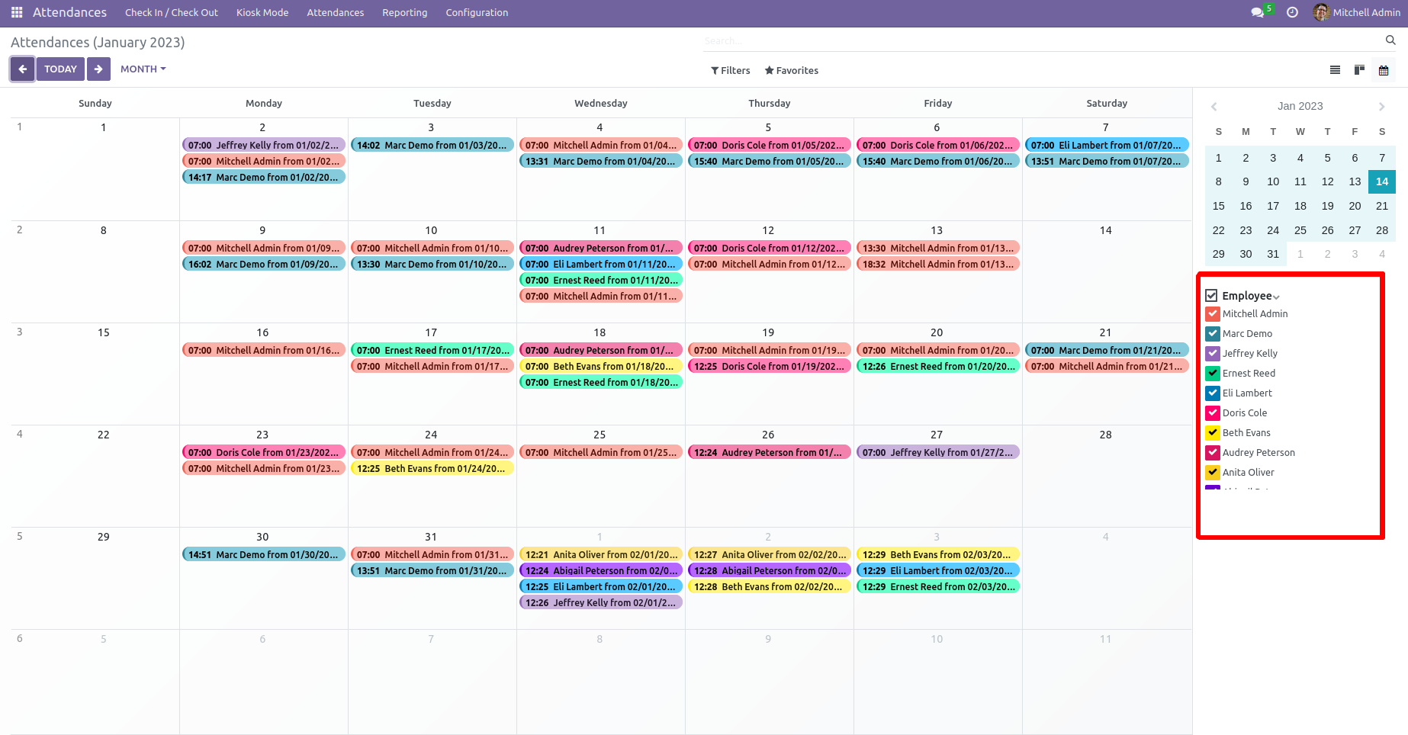Uncheck Audrey Peterson employee filter
This screenshot has height=735, width=1408.
click(x=1213, y=452)
